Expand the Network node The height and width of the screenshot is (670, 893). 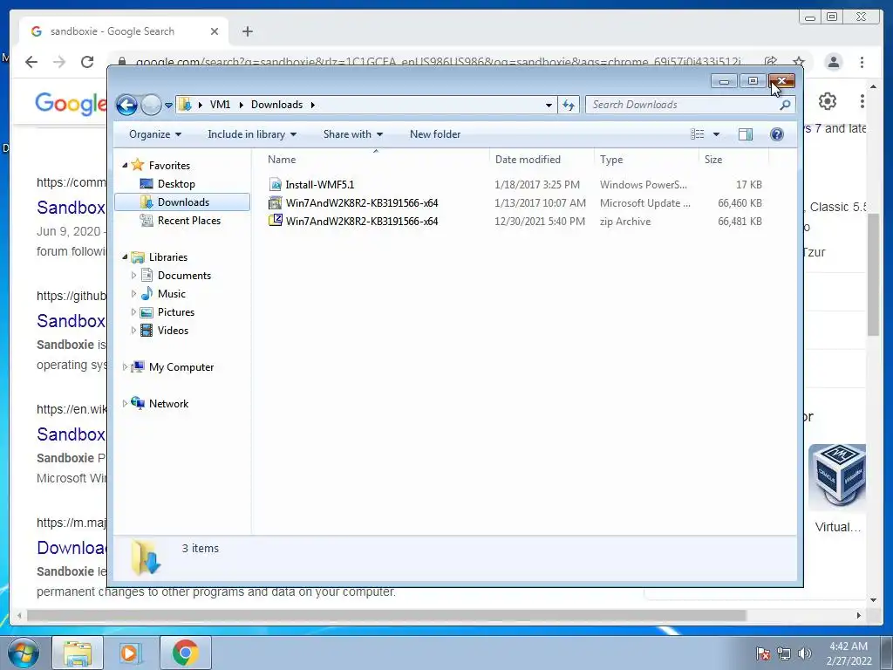(125, 404)
